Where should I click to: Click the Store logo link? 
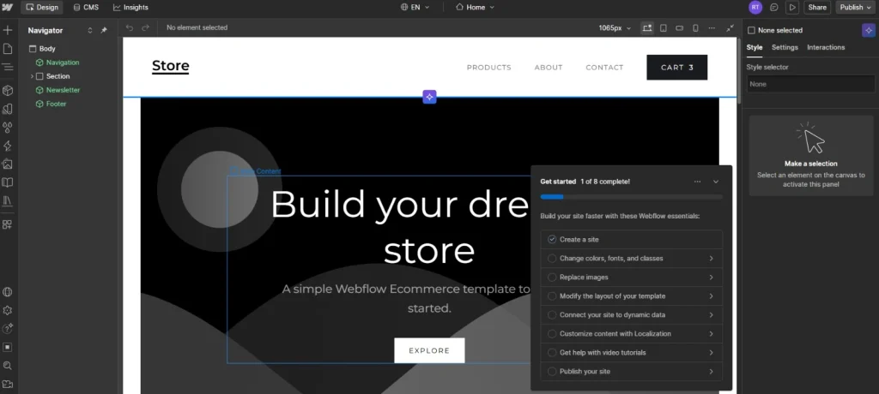point(171,66)
